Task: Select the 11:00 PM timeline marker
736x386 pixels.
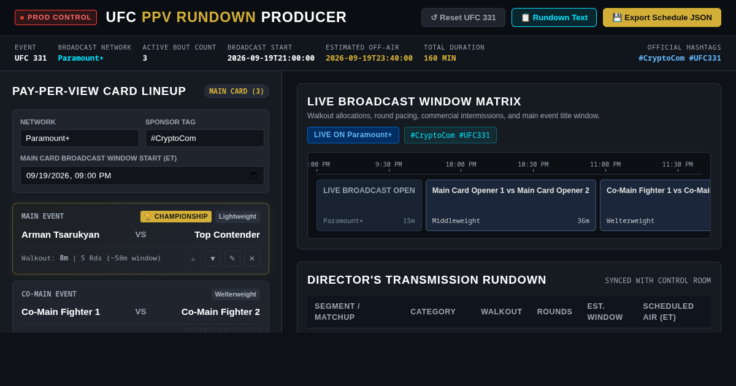Action: [x=605, y=164]
